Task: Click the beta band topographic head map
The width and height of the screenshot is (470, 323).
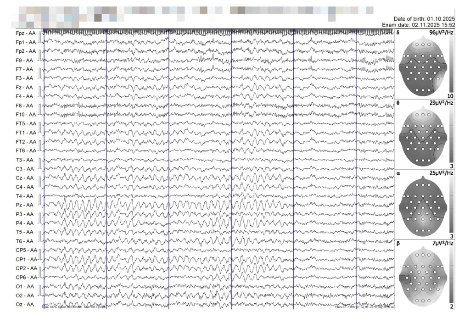Action: coord(423,276)
